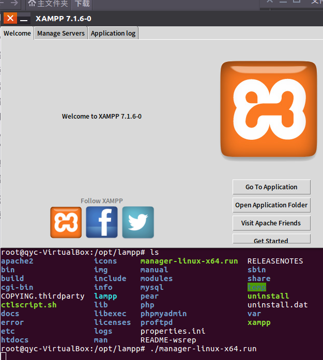Click the Get Started button
This screenshot has height=360, width=323.
click(271, 239)
